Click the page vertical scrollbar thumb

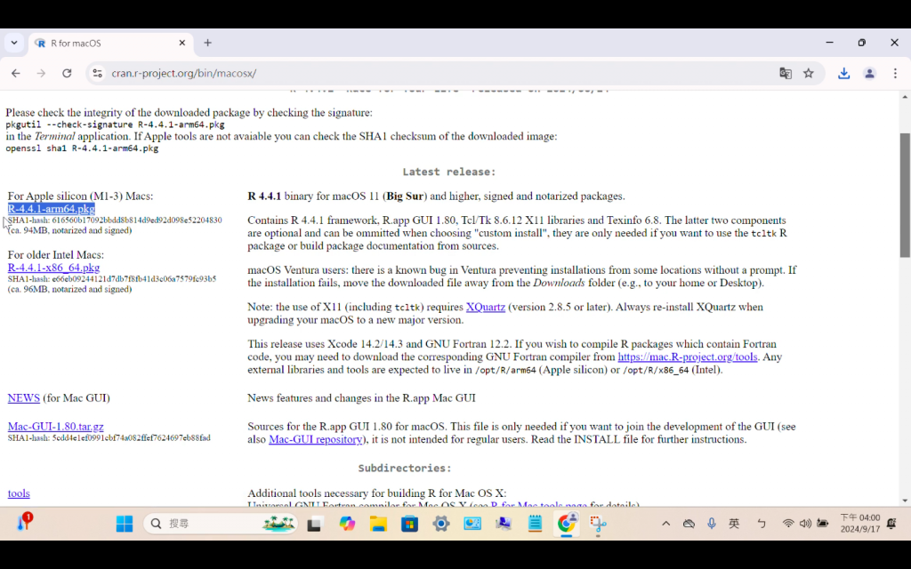coord(905,195)
